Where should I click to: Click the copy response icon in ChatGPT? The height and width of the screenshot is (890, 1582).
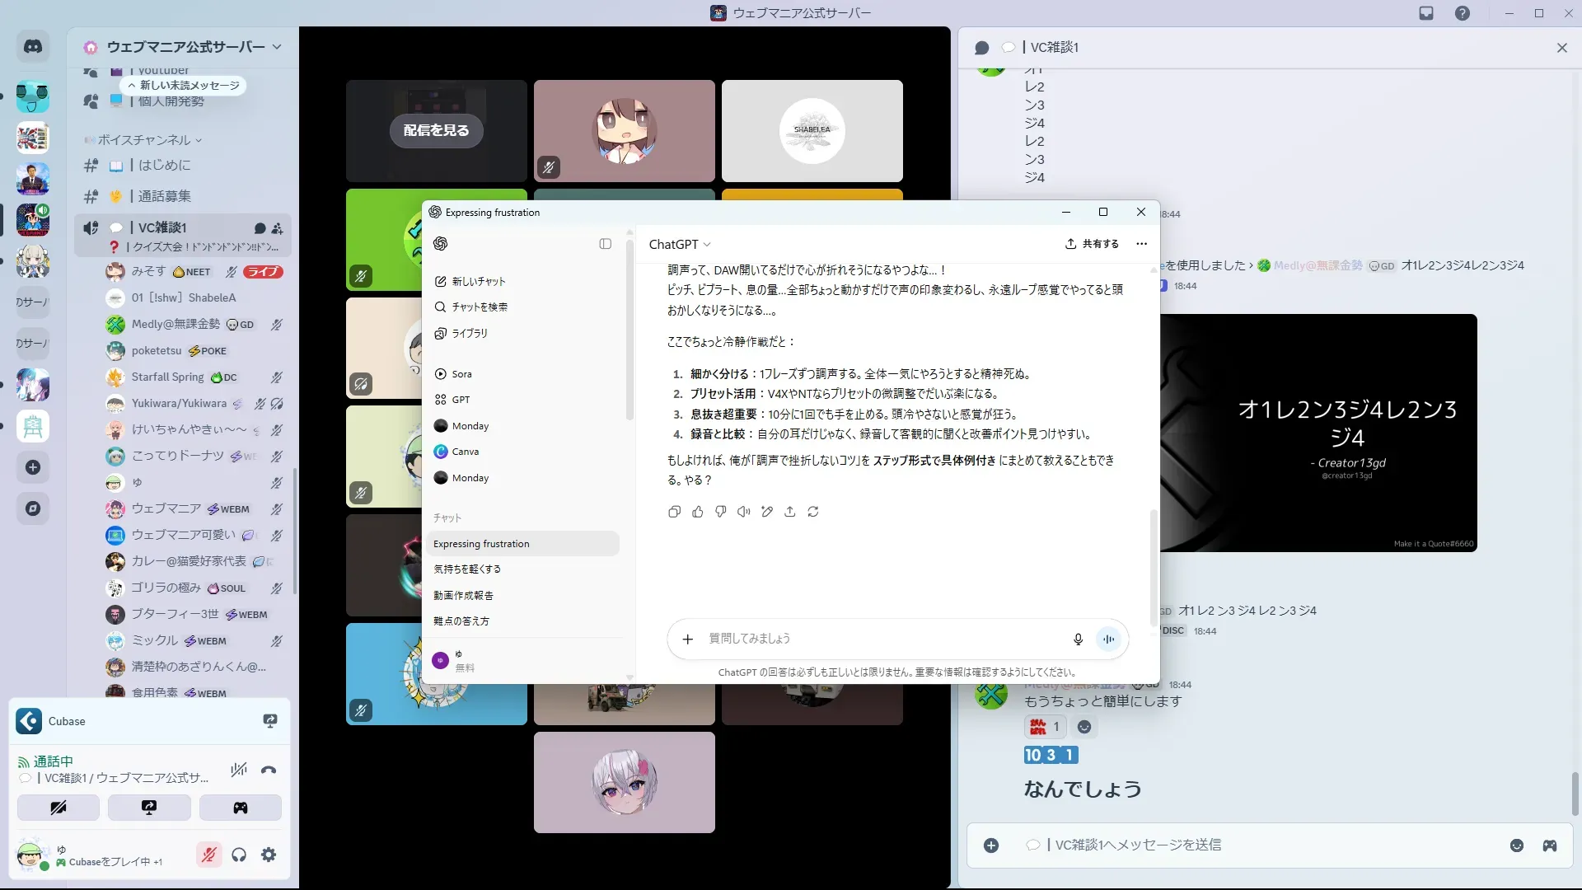coord(674,512)
